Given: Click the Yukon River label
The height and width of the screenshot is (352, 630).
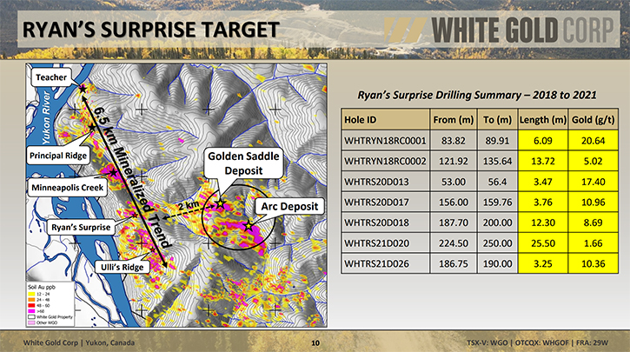Looking at the screenshot, I should (47, 117).
